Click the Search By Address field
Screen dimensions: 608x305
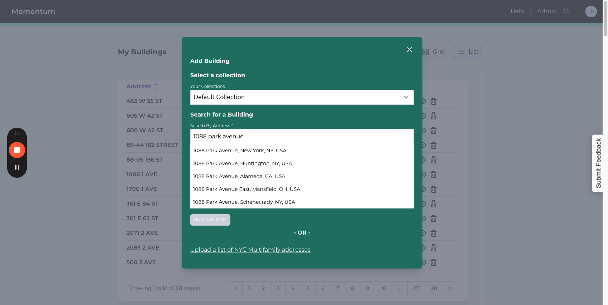(x=302, y=137)
